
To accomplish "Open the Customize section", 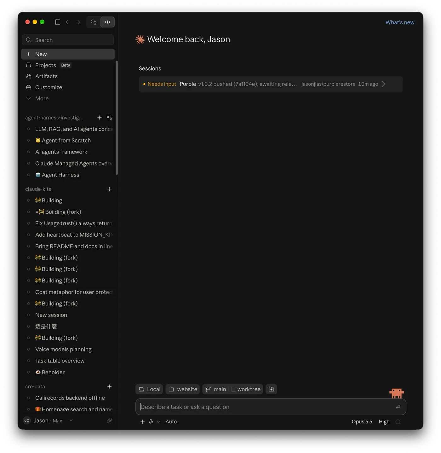I will [x=68, y=87].
